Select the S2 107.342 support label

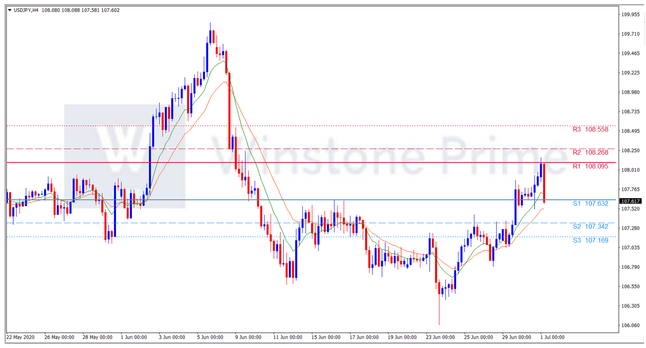[x=590, y=227]
